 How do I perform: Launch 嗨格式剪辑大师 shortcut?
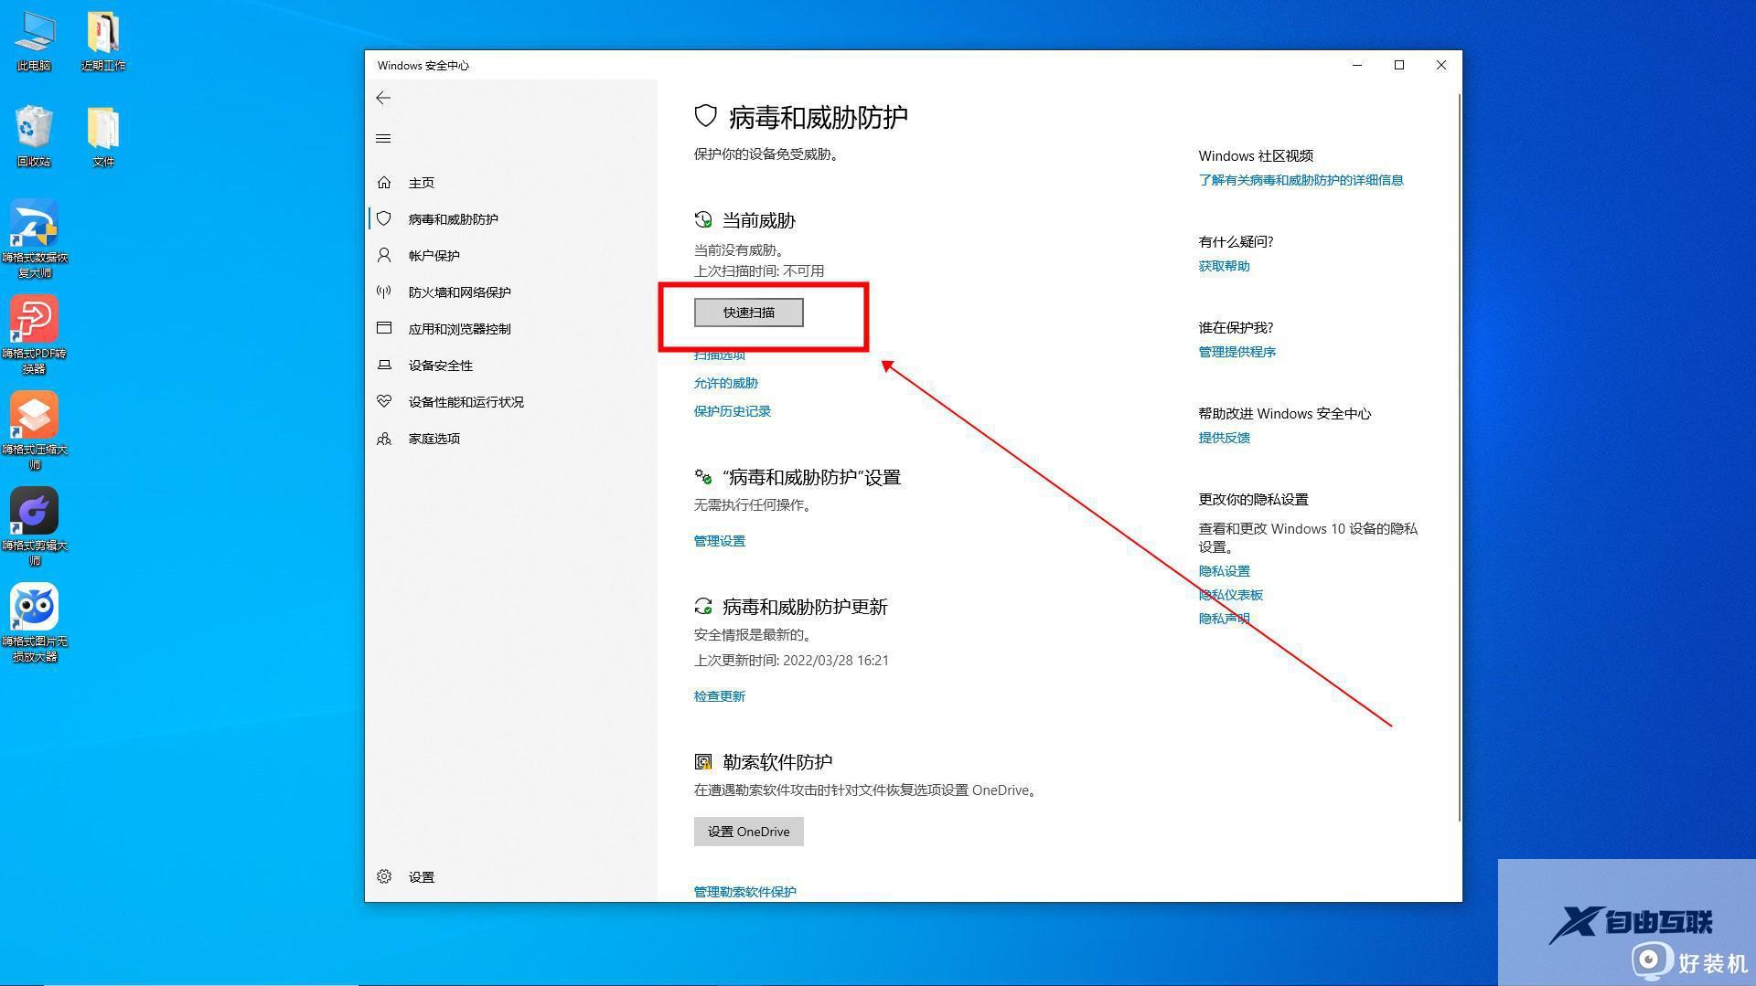(x=35, y=527)
